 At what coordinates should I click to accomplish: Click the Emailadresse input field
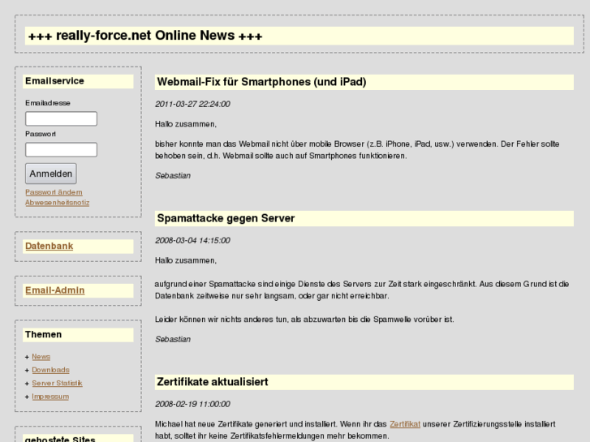[62, 118]
